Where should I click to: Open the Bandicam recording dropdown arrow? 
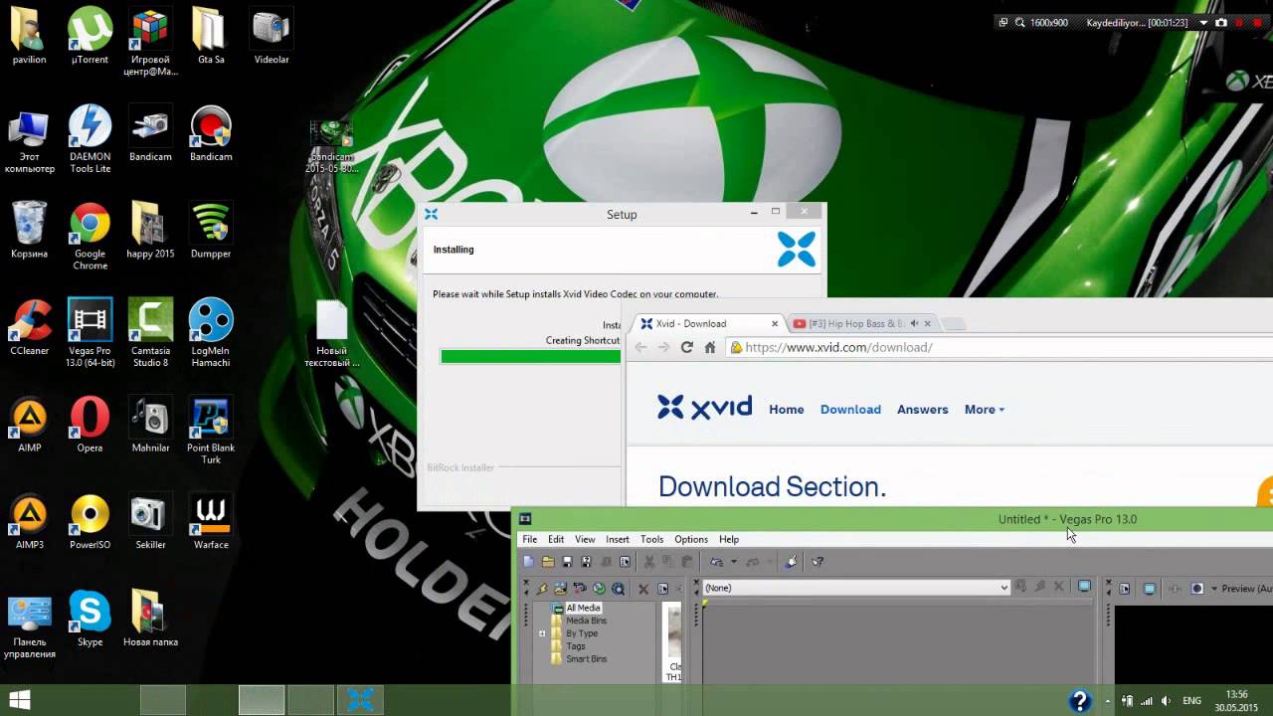click(1204, 22)
